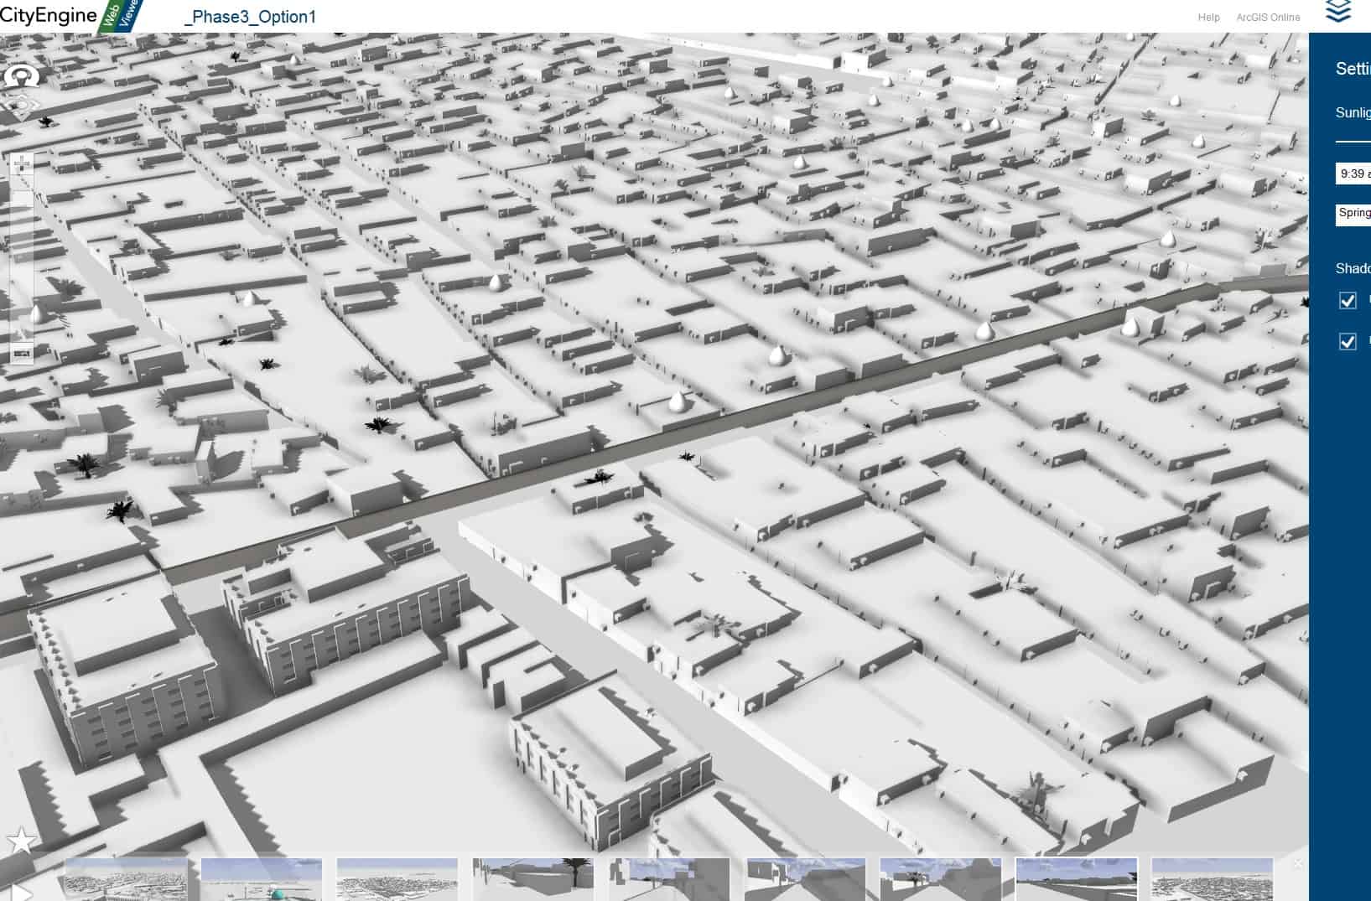The image size is (1371, 901).
Task: Open the layers stack icon
Action: (x=1338, y=12)
